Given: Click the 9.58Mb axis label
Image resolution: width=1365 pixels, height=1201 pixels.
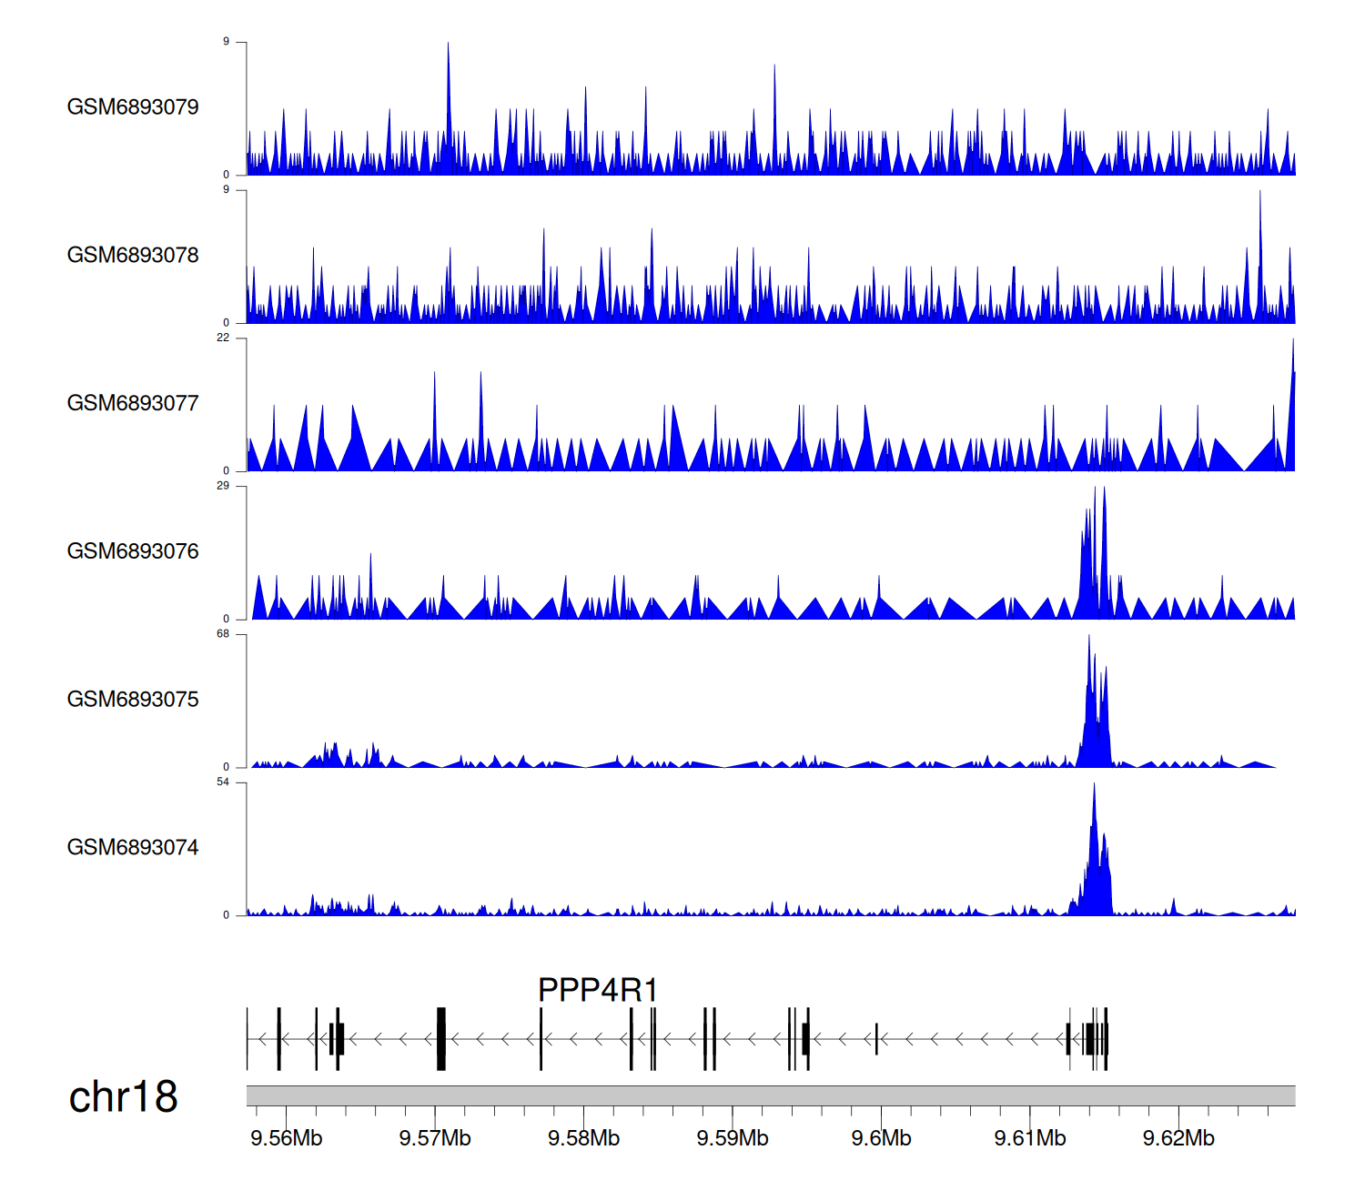Looking at the screenshot, I should tap(583, 1138).
